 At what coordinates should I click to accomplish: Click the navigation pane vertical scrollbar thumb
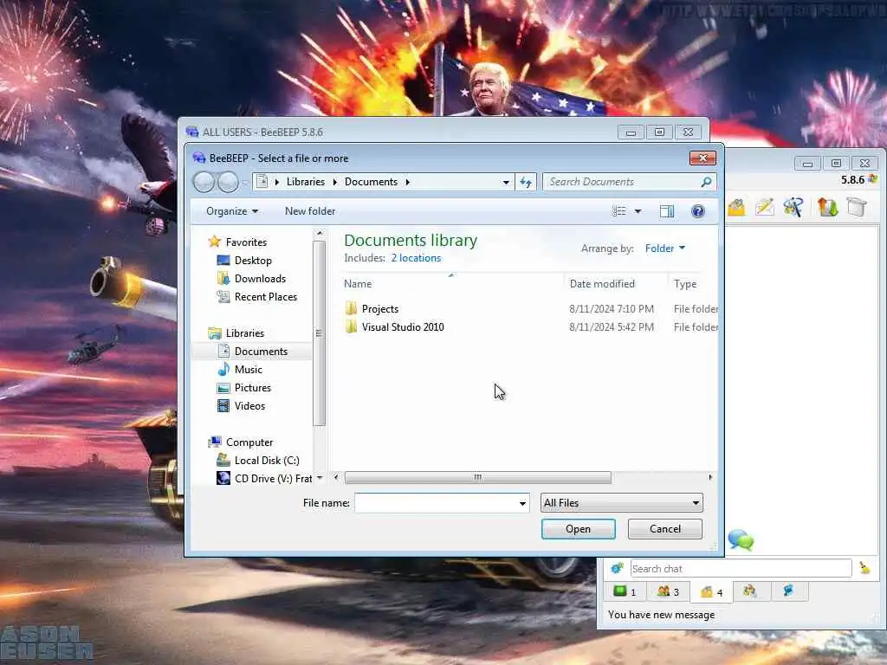pyautogui.click(x=319, y=333)
